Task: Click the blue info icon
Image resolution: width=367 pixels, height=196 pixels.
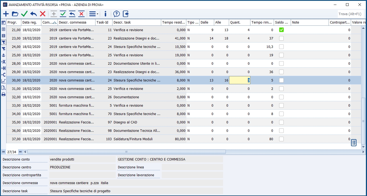Action: click(x=105, y=14)
